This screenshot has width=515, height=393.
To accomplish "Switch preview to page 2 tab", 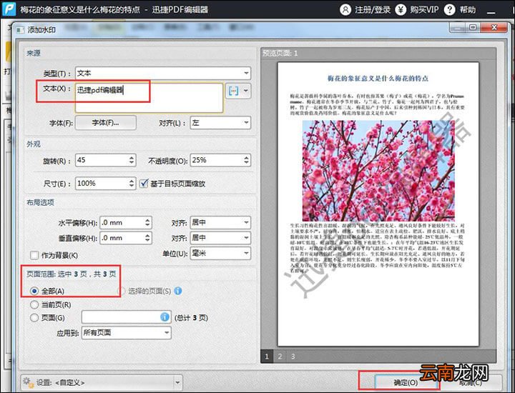I will [x=280, y=357].
